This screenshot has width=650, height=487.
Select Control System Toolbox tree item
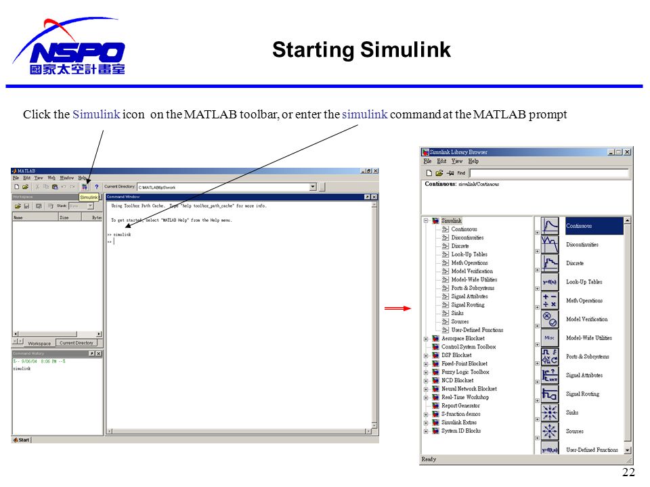[x=469, y=347]
